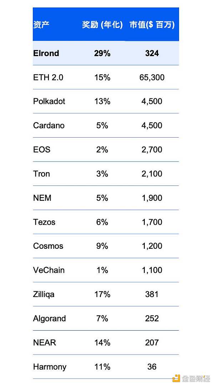The height and width of the screenshot is (386, 214).
Task: Click the Tezos asset name
Action: point(44,222)
